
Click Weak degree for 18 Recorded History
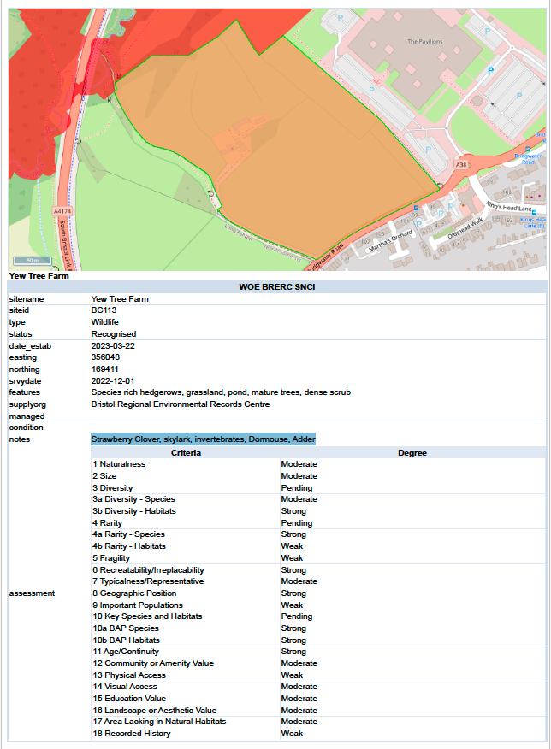(292, 734)
